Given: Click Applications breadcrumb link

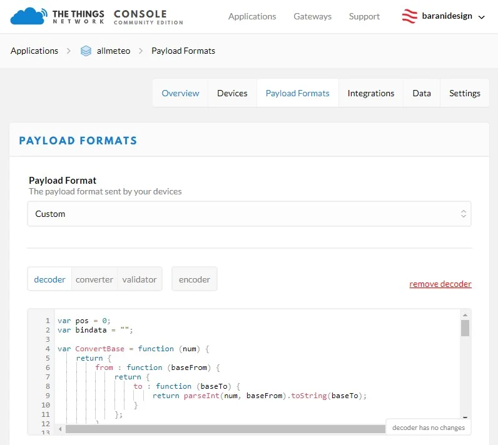Looking at the screenshot, I should pyautogui.click(x=34, y=51).
